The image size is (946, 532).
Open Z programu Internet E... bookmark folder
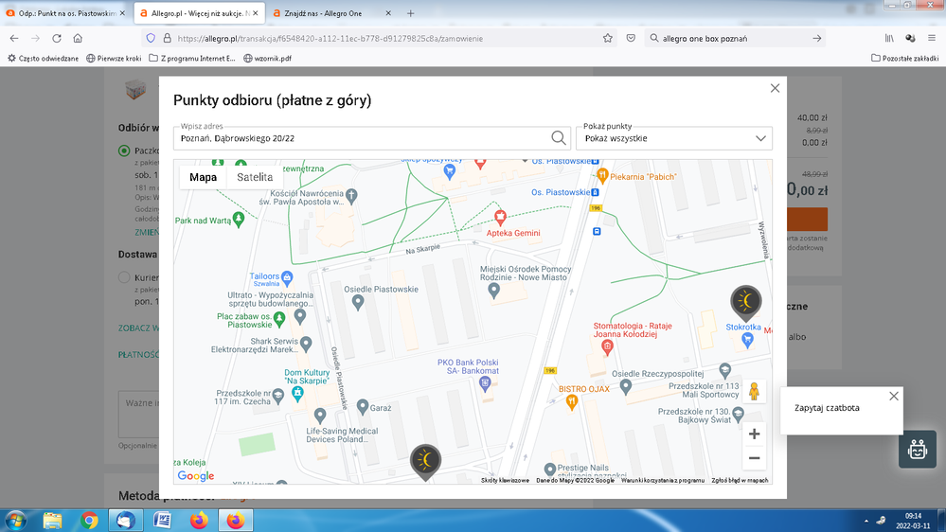tap(192, 59)
